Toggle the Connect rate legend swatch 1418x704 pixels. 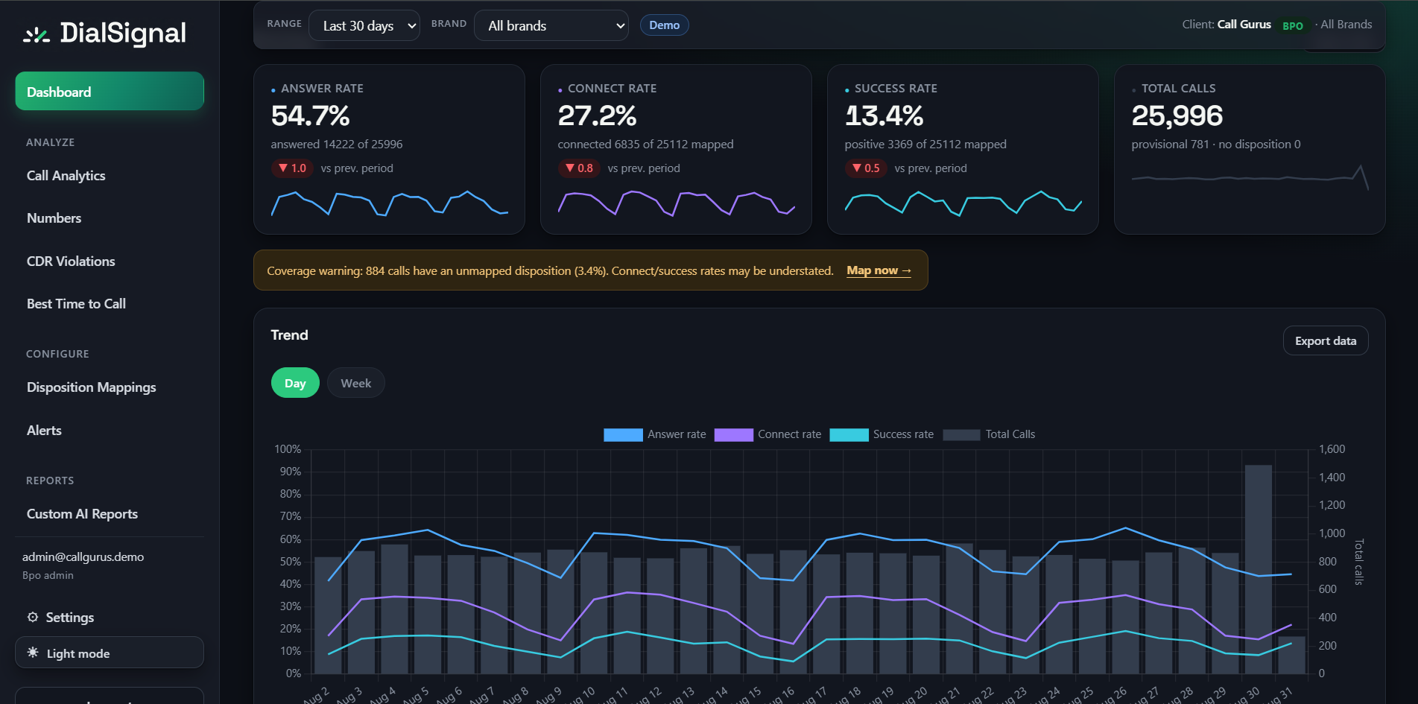734,434
